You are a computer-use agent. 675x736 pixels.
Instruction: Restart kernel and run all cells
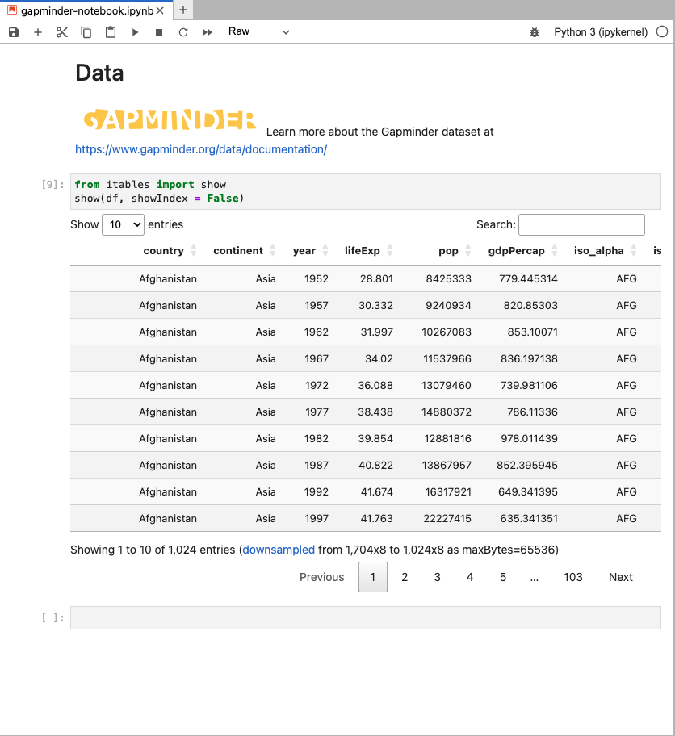coord(208,32)
